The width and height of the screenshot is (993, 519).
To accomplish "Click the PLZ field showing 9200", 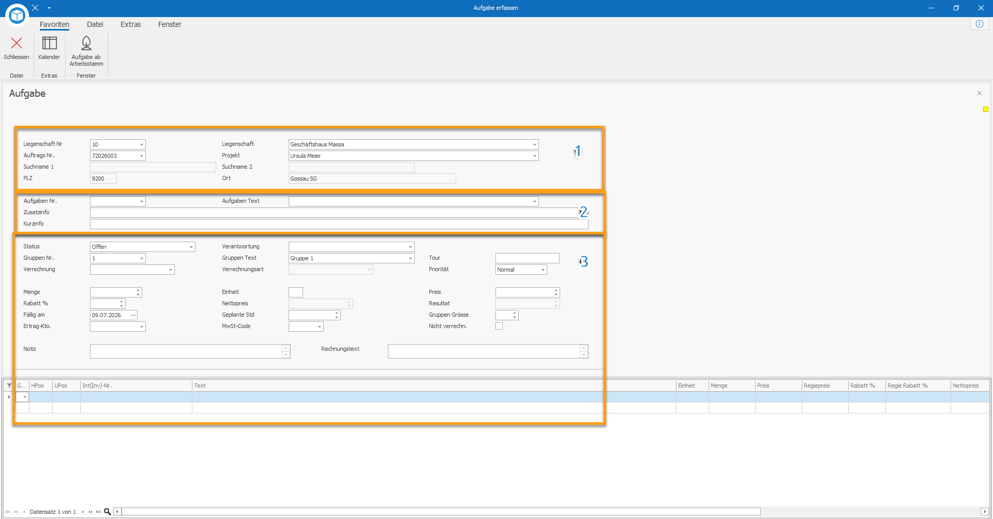I will pyautogui.click(x=103, y=179).
